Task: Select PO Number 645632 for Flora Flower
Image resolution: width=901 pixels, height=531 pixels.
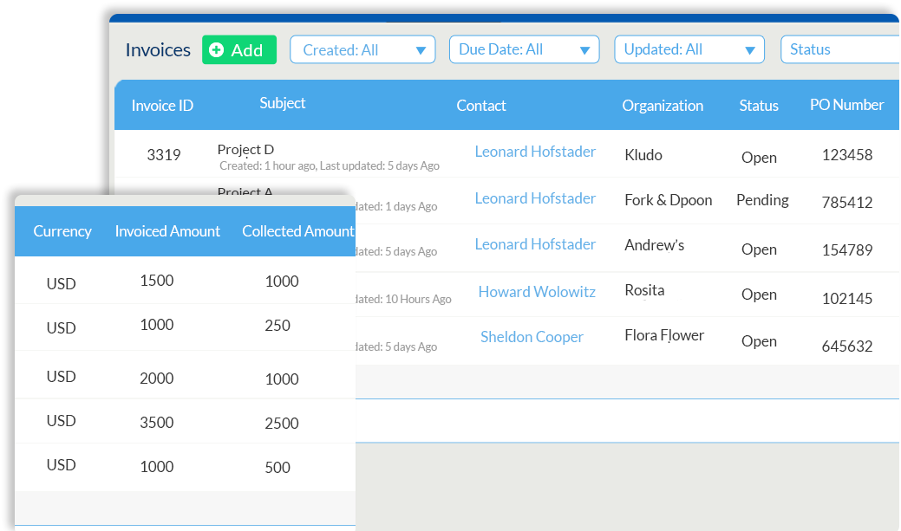Action: coord(846,346)
